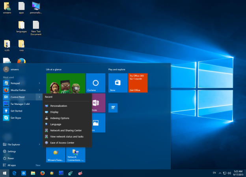
Task: Open File Explorer in Start menu
Action: click(x=19, y=144)
